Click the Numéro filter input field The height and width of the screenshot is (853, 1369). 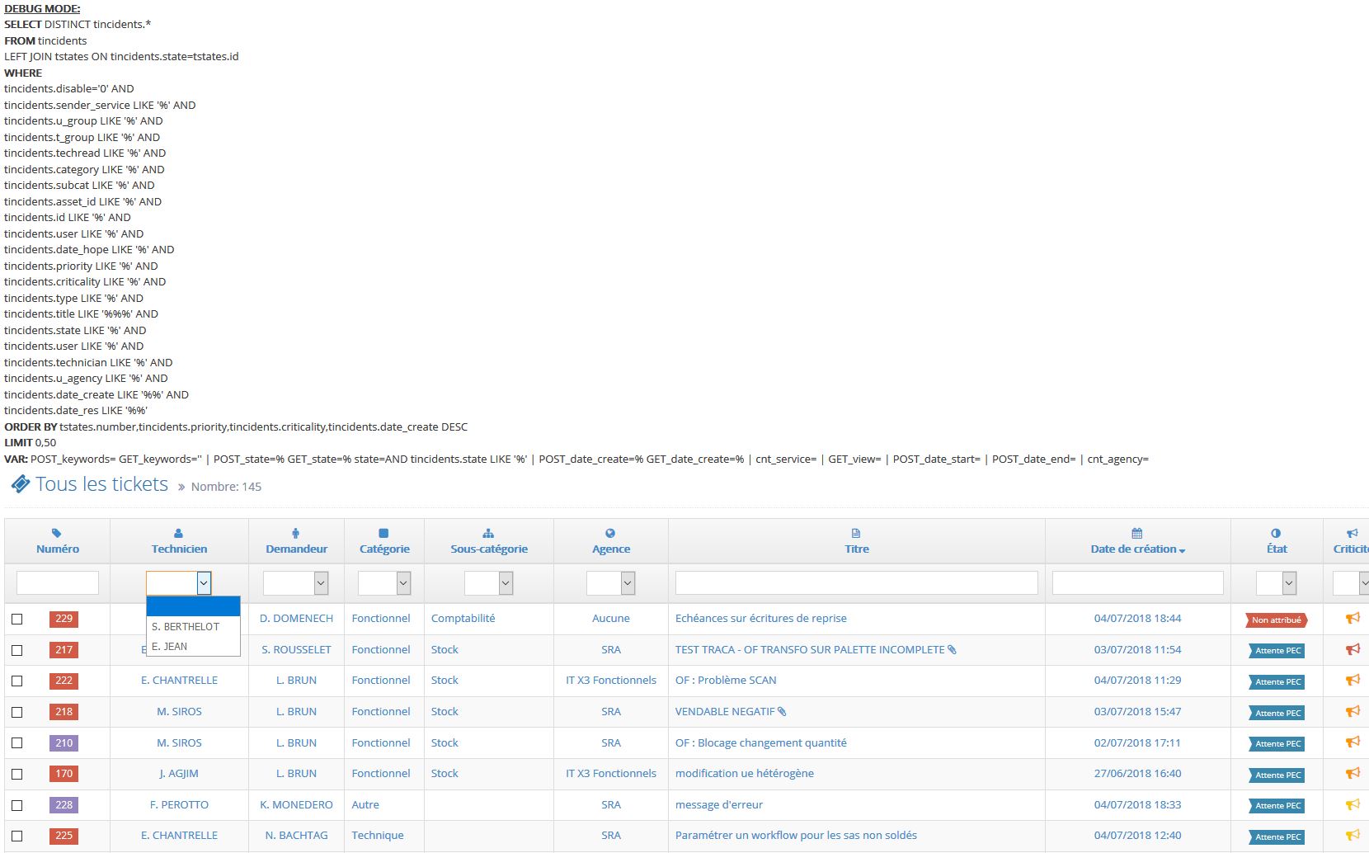coord(58,582)
